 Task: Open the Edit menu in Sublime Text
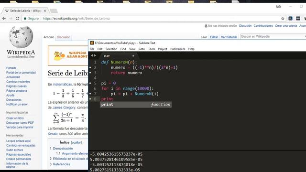[x=100, y=49]
